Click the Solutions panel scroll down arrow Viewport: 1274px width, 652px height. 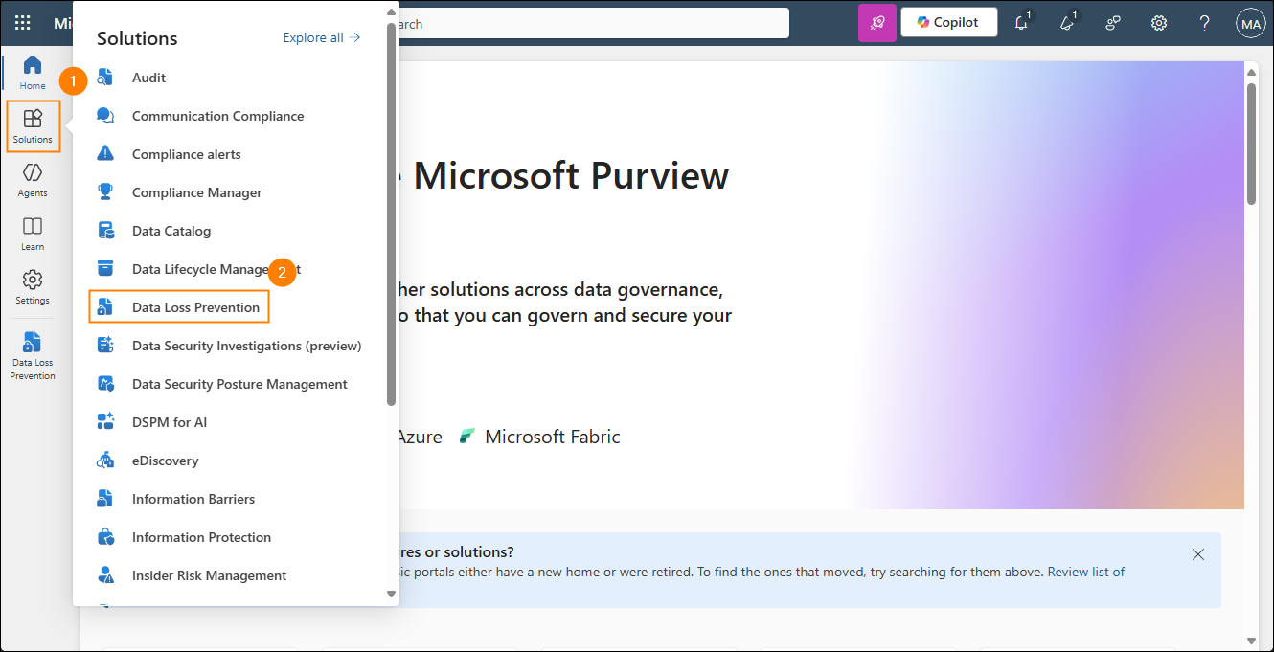[391, 594]
